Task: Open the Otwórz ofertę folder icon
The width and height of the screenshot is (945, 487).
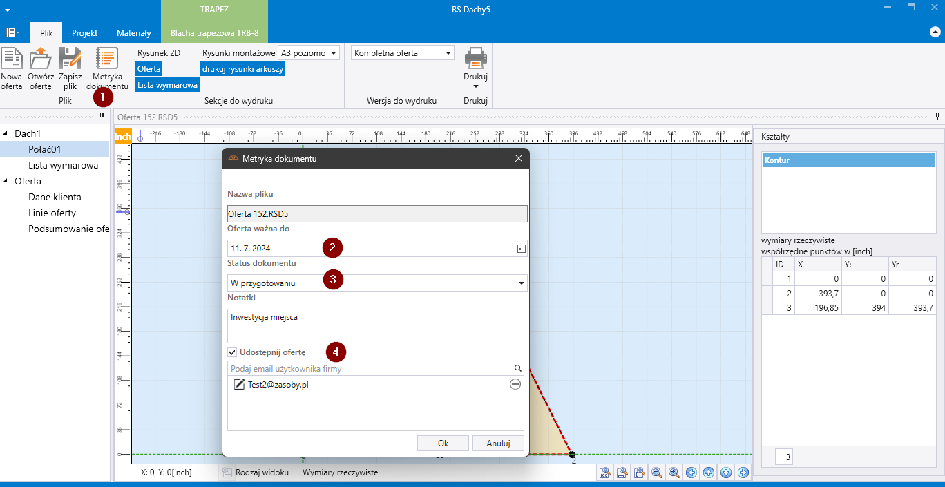Action: 40,59
